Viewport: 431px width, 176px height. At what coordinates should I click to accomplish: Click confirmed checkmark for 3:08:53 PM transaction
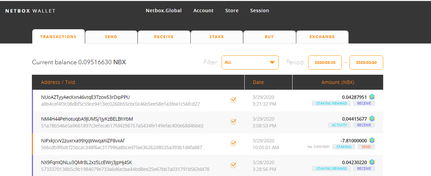point(233,122)
